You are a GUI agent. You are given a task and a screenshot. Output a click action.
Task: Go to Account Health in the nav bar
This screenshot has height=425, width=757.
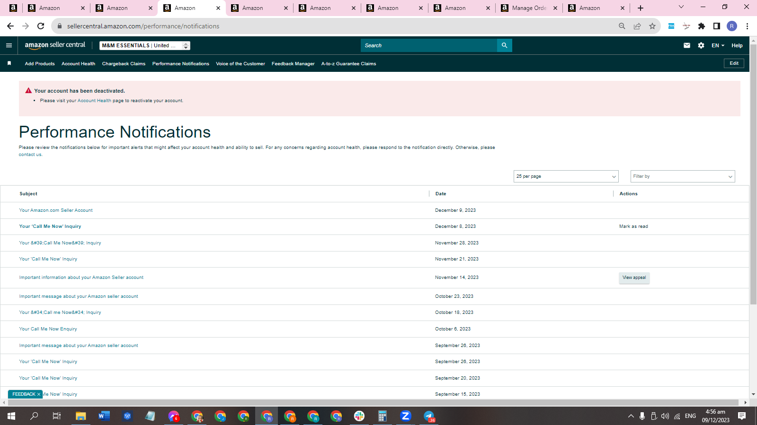[78, 64]
